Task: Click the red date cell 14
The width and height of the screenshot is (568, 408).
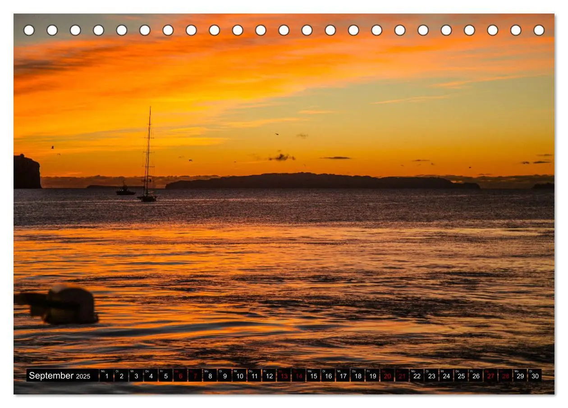Action: pyautogui.click(x=298, y=376)
